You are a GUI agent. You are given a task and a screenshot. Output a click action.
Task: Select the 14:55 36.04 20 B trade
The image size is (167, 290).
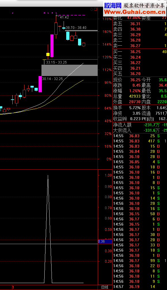point(140,151)
